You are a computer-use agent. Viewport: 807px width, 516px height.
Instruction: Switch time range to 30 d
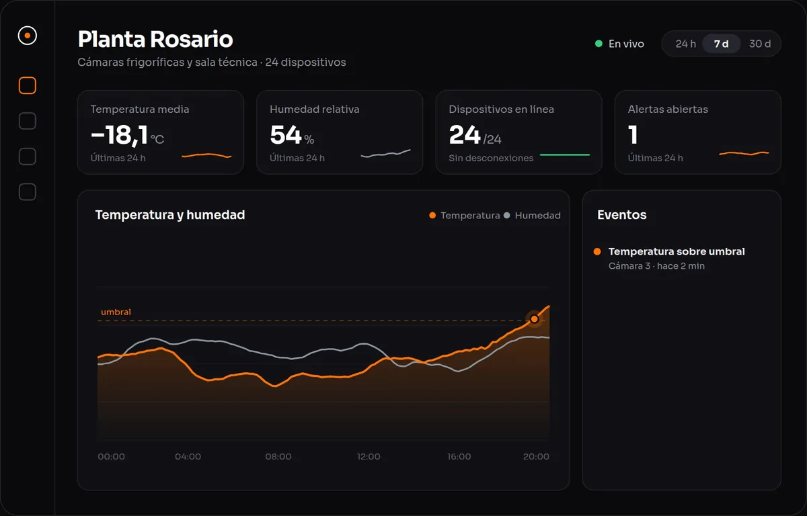(x=760, y=44)
